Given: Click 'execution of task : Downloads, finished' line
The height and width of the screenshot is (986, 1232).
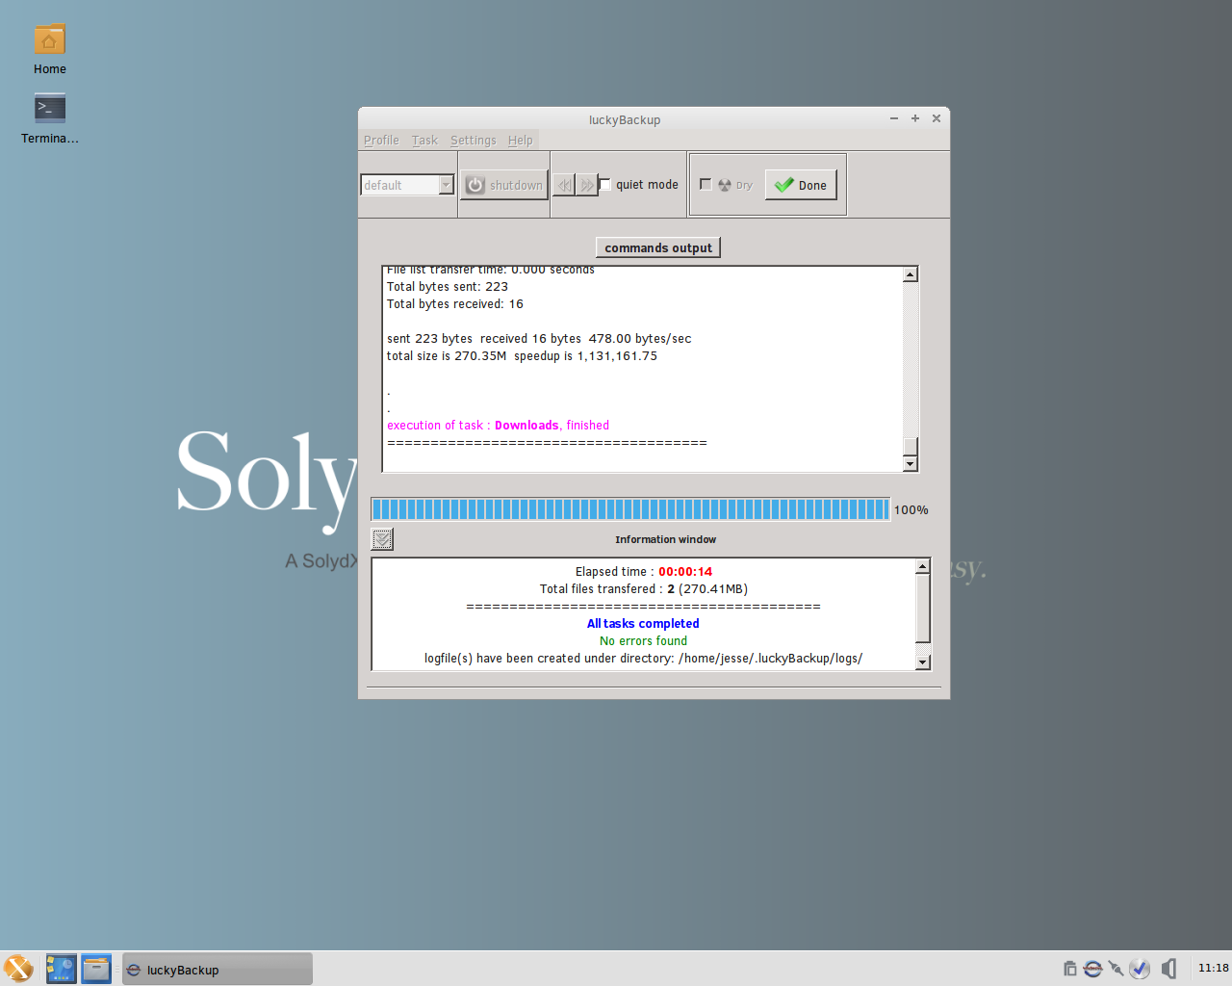Looking at the screenshot, I should (498, 426).
